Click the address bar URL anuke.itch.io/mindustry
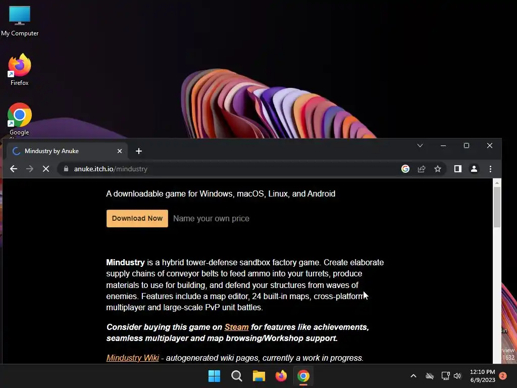517x388 pixels. tap(111, 169)
